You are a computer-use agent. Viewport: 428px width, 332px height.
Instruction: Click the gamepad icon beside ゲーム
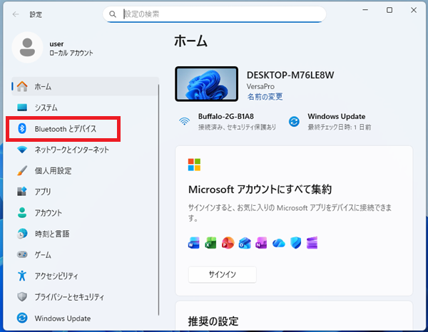(22, 254)
